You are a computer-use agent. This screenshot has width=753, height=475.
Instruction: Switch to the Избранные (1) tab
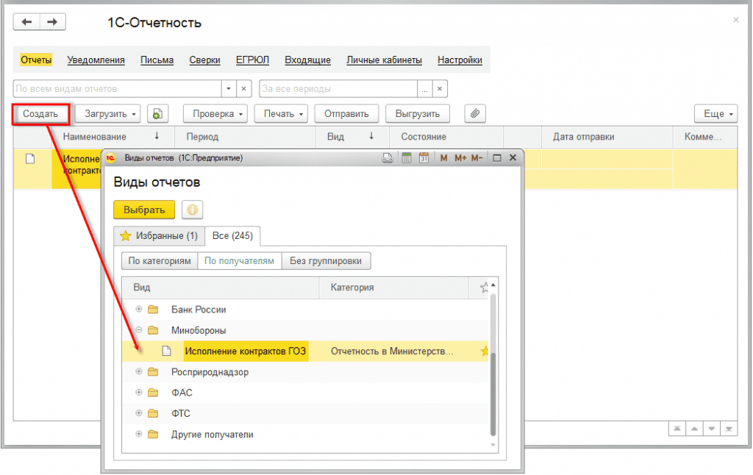pyautogui.click(x=158, y=236)
